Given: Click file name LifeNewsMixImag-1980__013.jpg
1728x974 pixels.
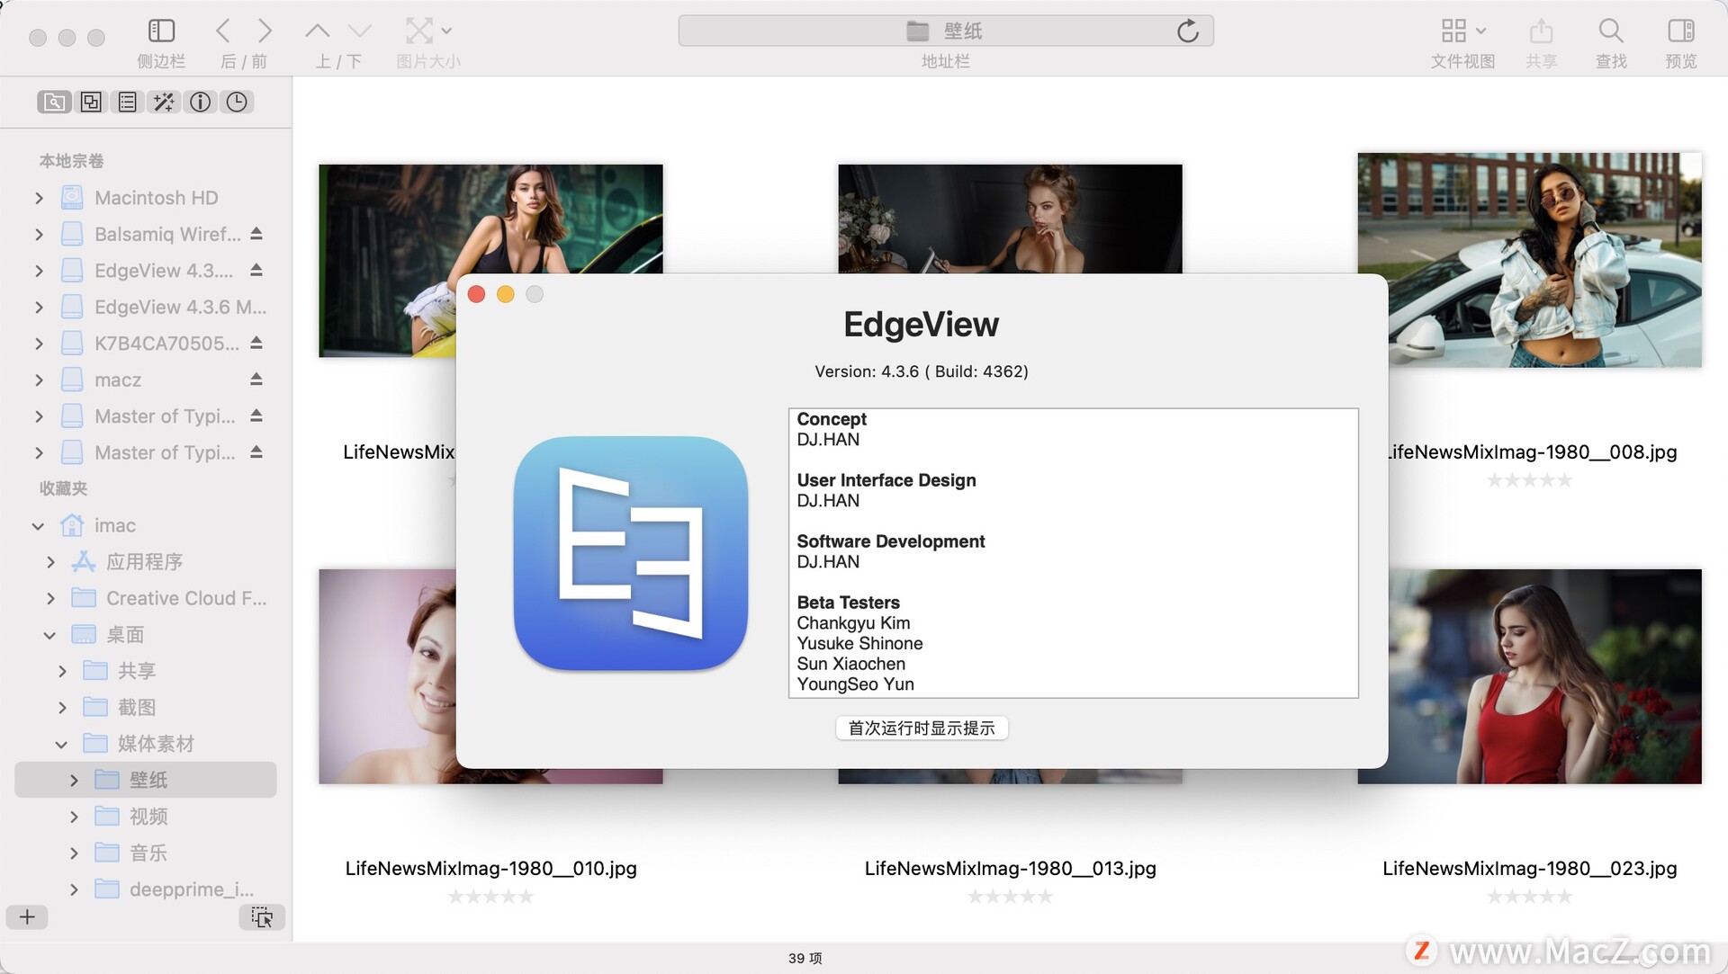Looking at the screenshot, I should (1011, 868).
